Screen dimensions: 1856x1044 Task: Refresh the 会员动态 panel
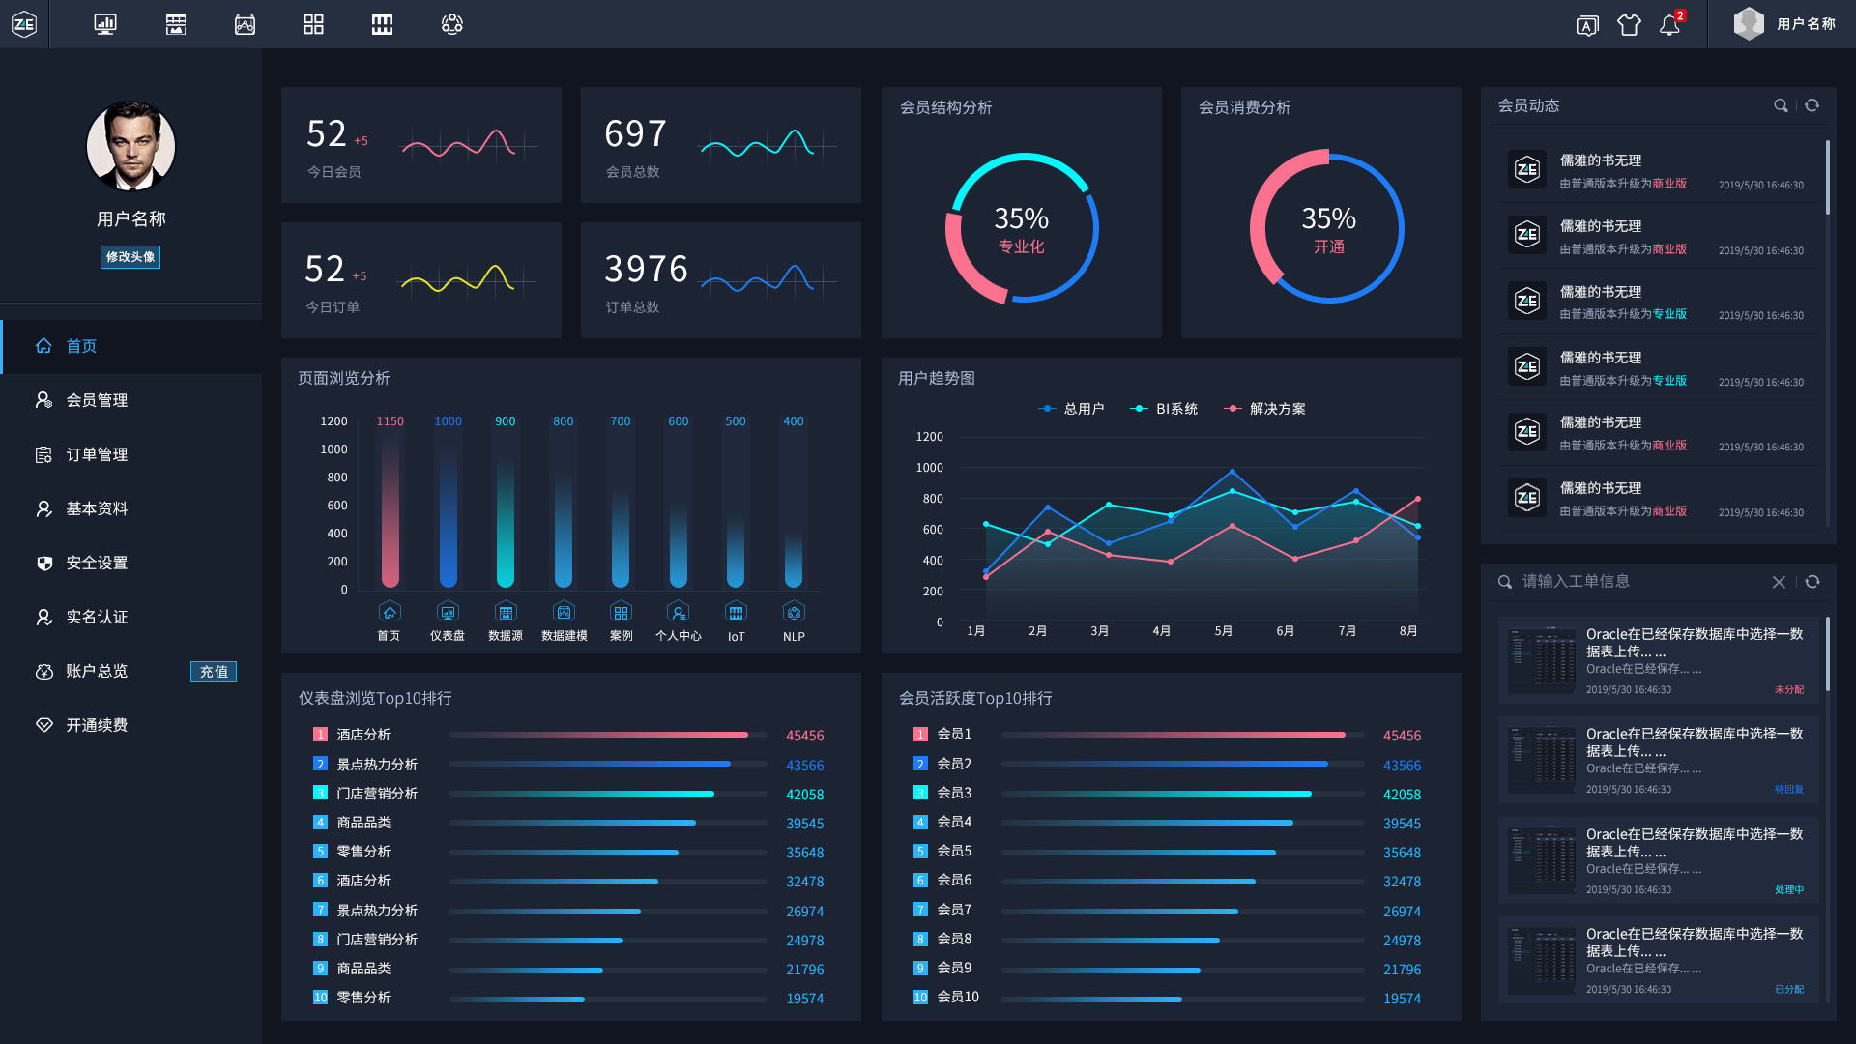point(1812,105)
